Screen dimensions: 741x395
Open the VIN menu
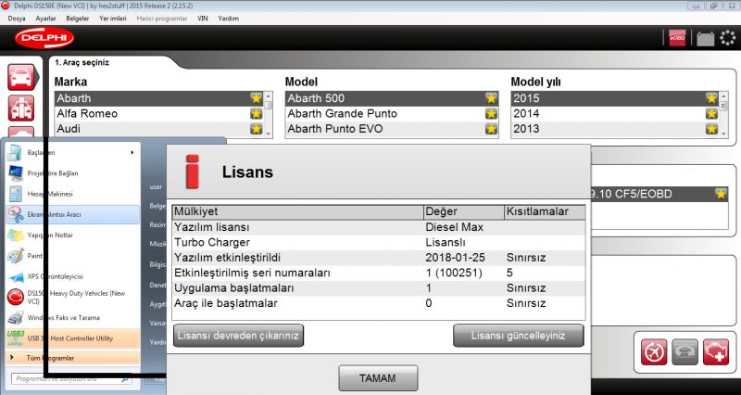202,19
